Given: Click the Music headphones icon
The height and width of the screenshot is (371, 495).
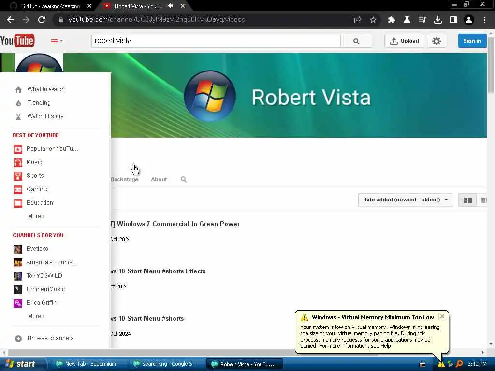Looking at the screenshot, I should [x=18, y=162].
